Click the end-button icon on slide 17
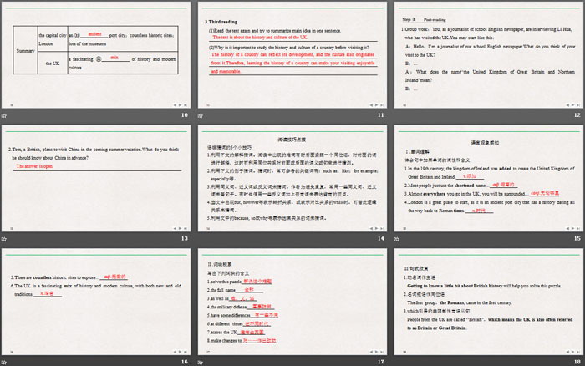Image resolution: width=585 pixels, height=366 pixels. (382, 352)
